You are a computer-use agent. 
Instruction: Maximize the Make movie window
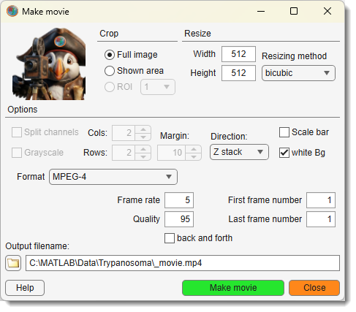click(294, 11)
